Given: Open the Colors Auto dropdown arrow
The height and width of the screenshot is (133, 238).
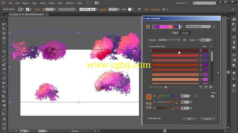Looking at the screenshot, I should (212, 40).
